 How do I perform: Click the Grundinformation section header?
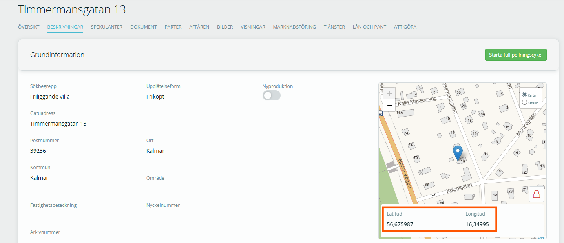click(57, 55)
